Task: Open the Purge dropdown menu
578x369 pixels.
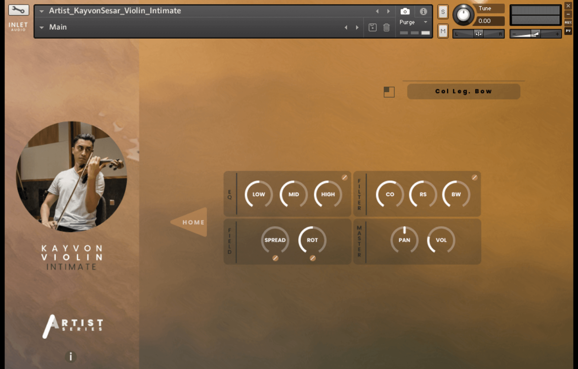Action: (425, 22)
